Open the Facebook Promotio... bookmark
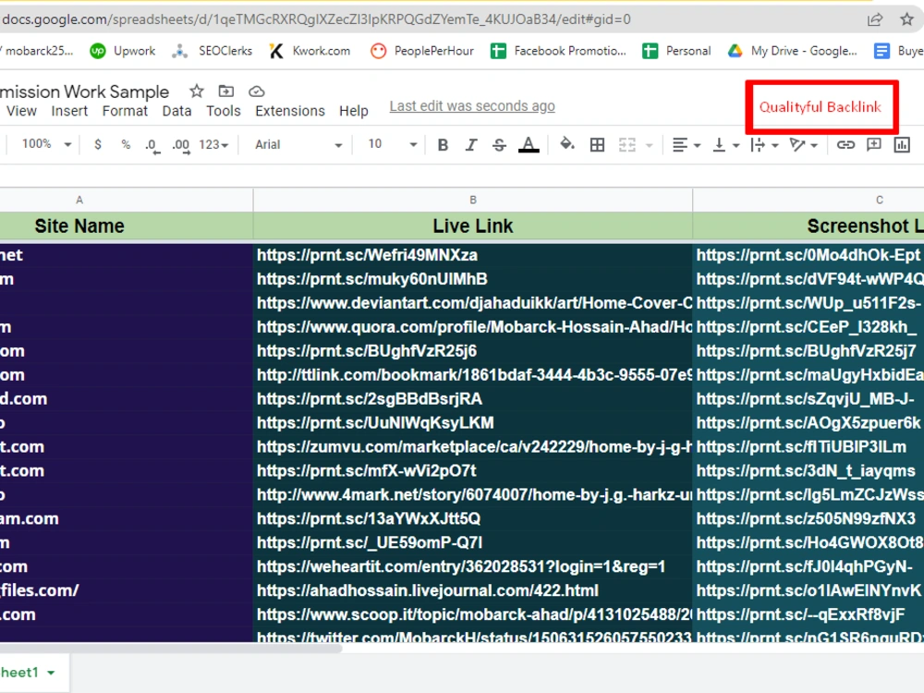The width and height of the screenshot is (924, 693). coord(558,51)
